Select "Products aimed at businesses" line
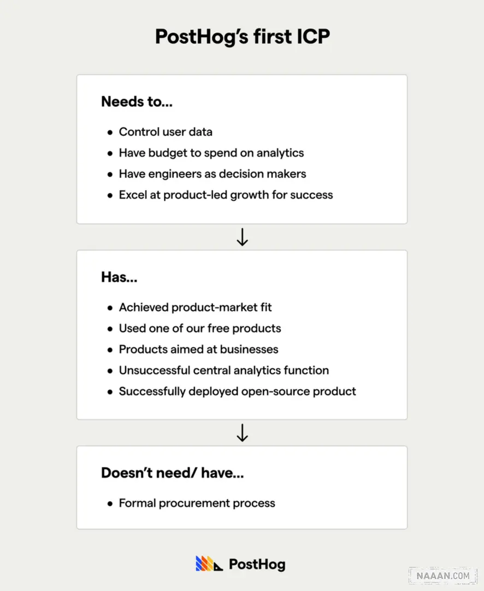Viewport: 484px width, 591px height. [x=198, y=349]
